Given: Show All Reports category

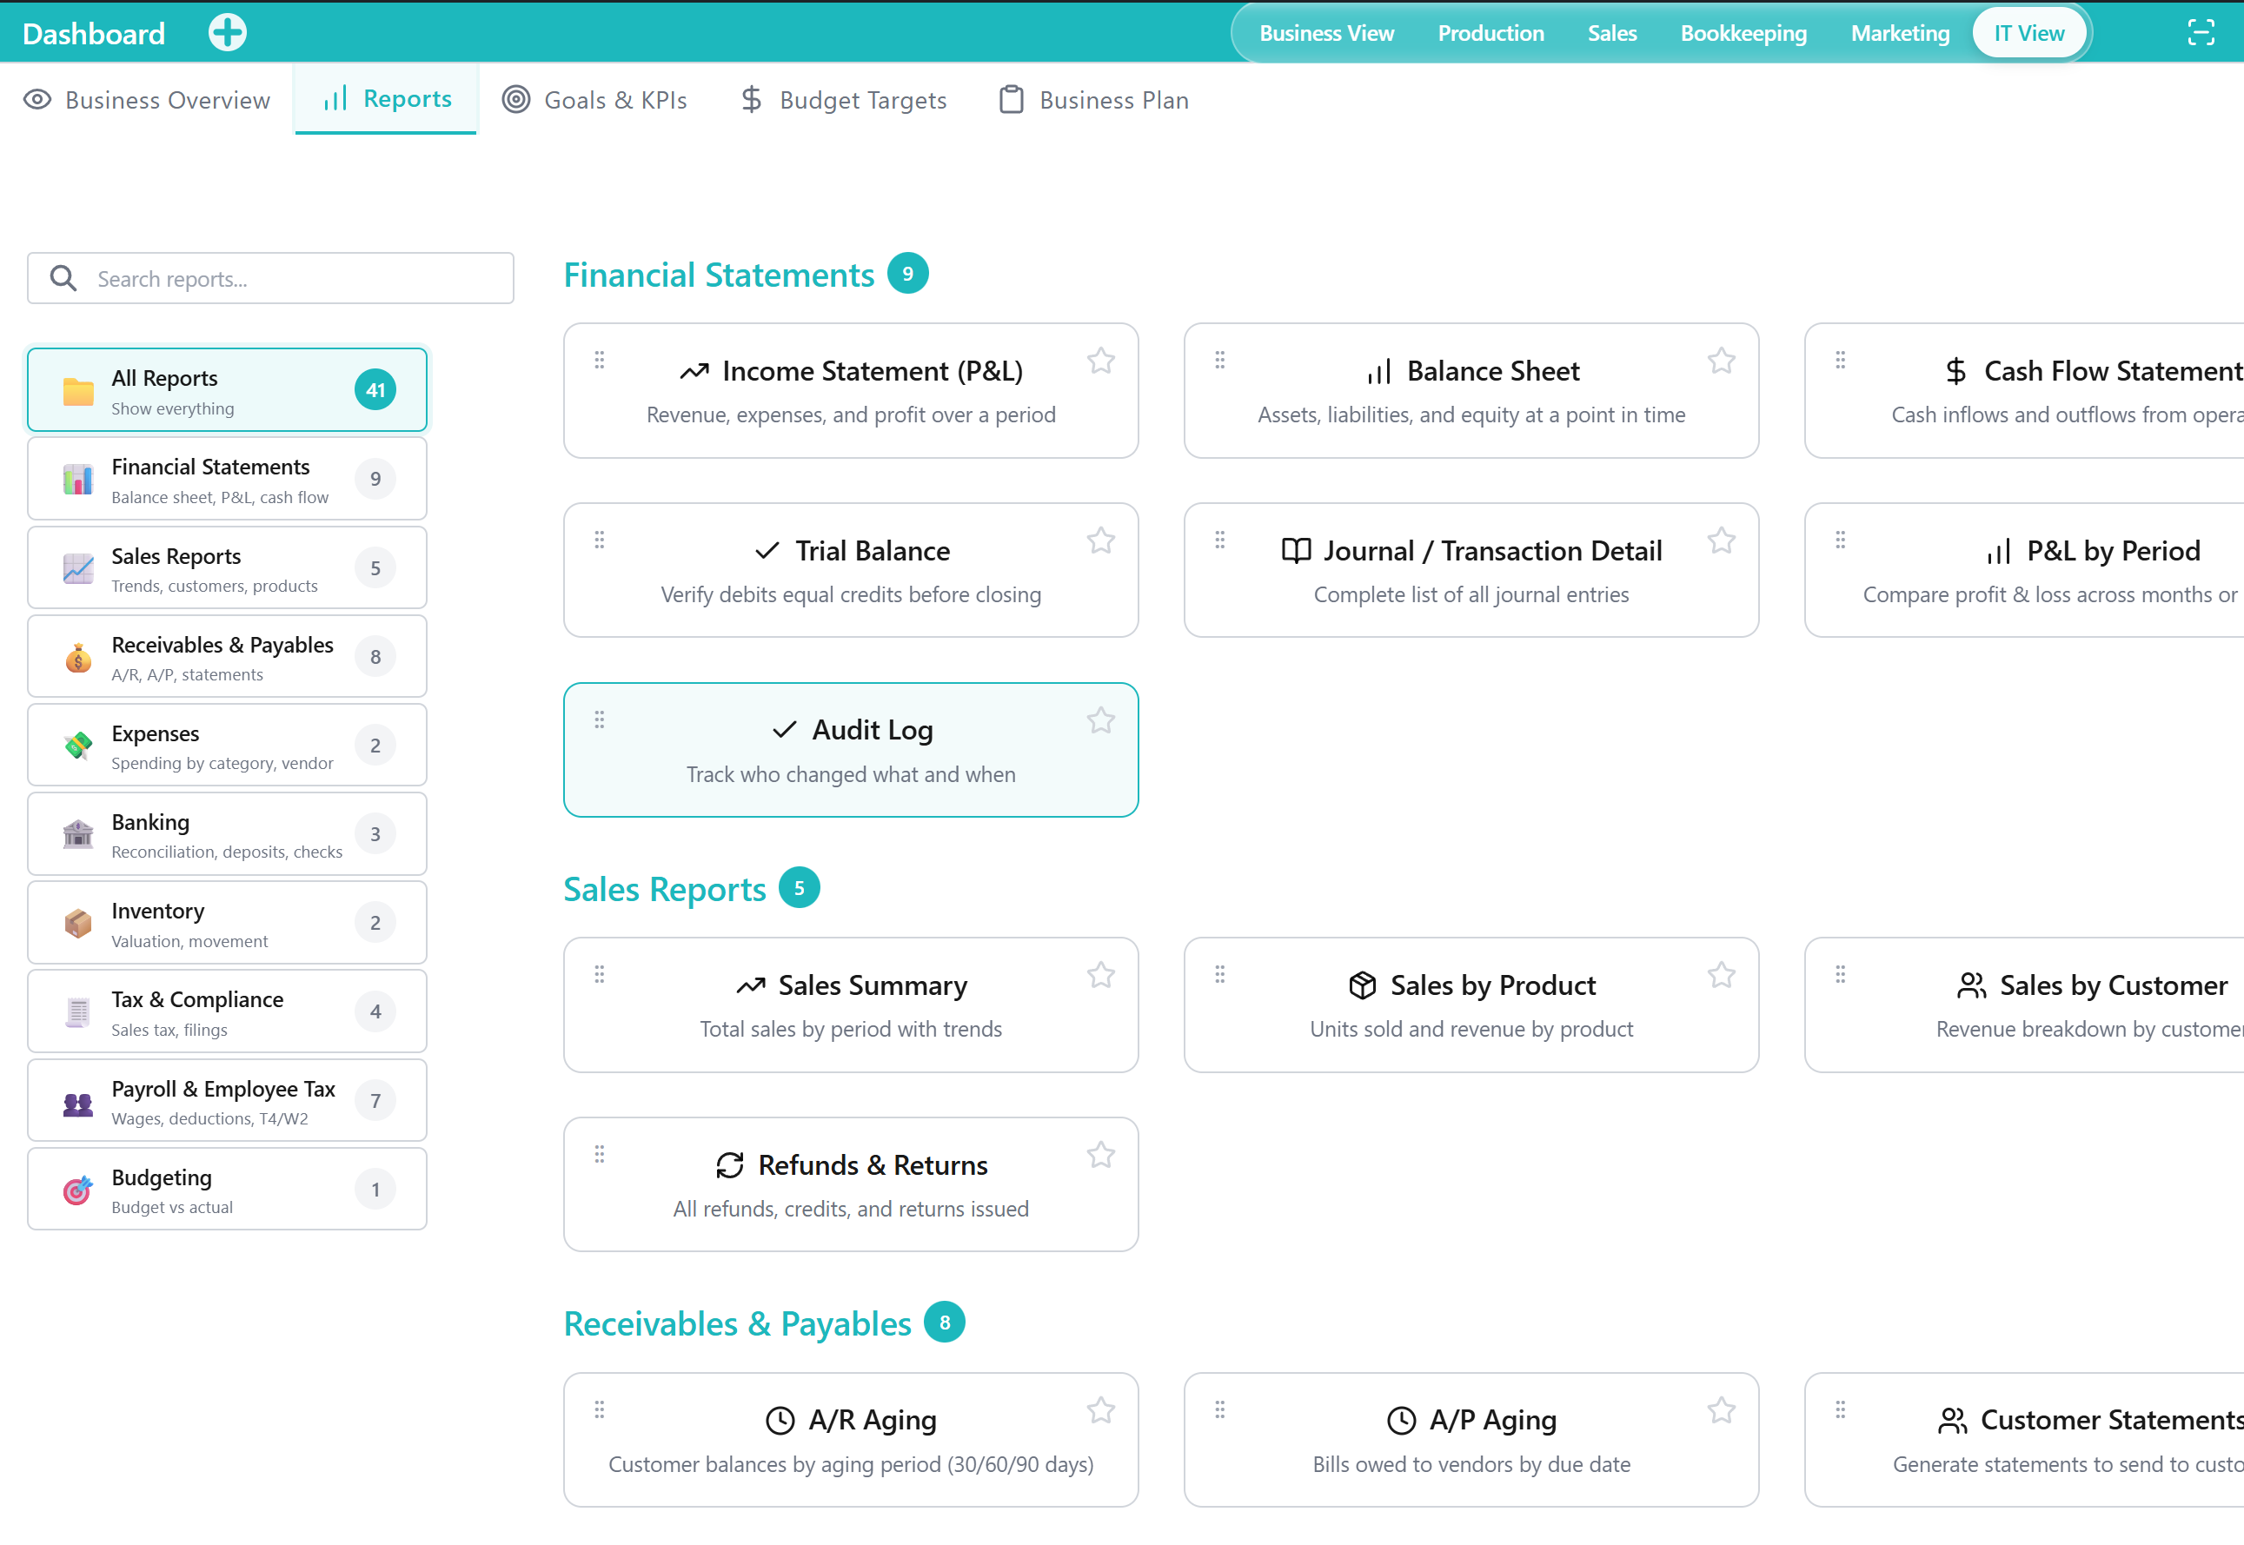Looking at the screenshot, I should tap(227, 390).
